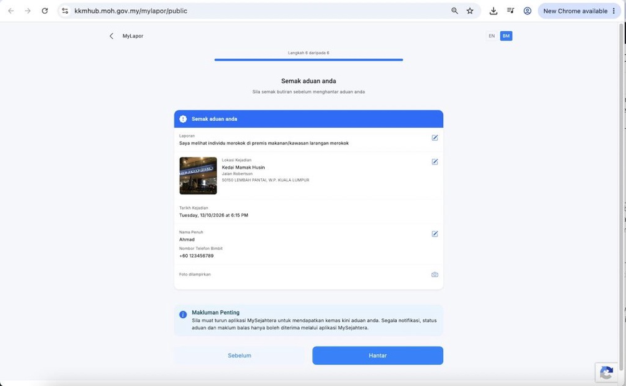Open Chrome downloads
The image size is (626, 386).
[x=493, y=11]
